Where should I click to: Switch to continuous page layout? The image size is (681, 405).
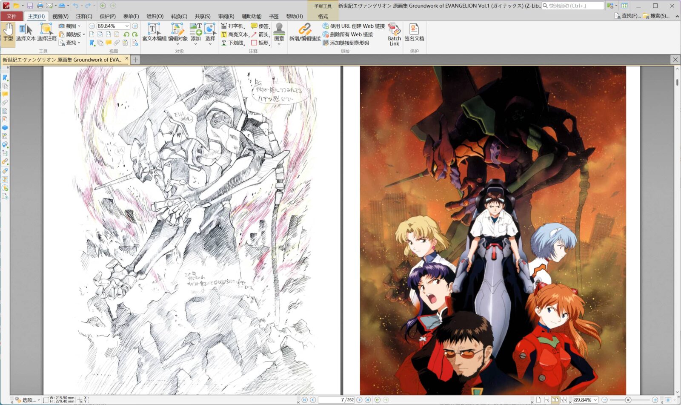click(547, 400)
